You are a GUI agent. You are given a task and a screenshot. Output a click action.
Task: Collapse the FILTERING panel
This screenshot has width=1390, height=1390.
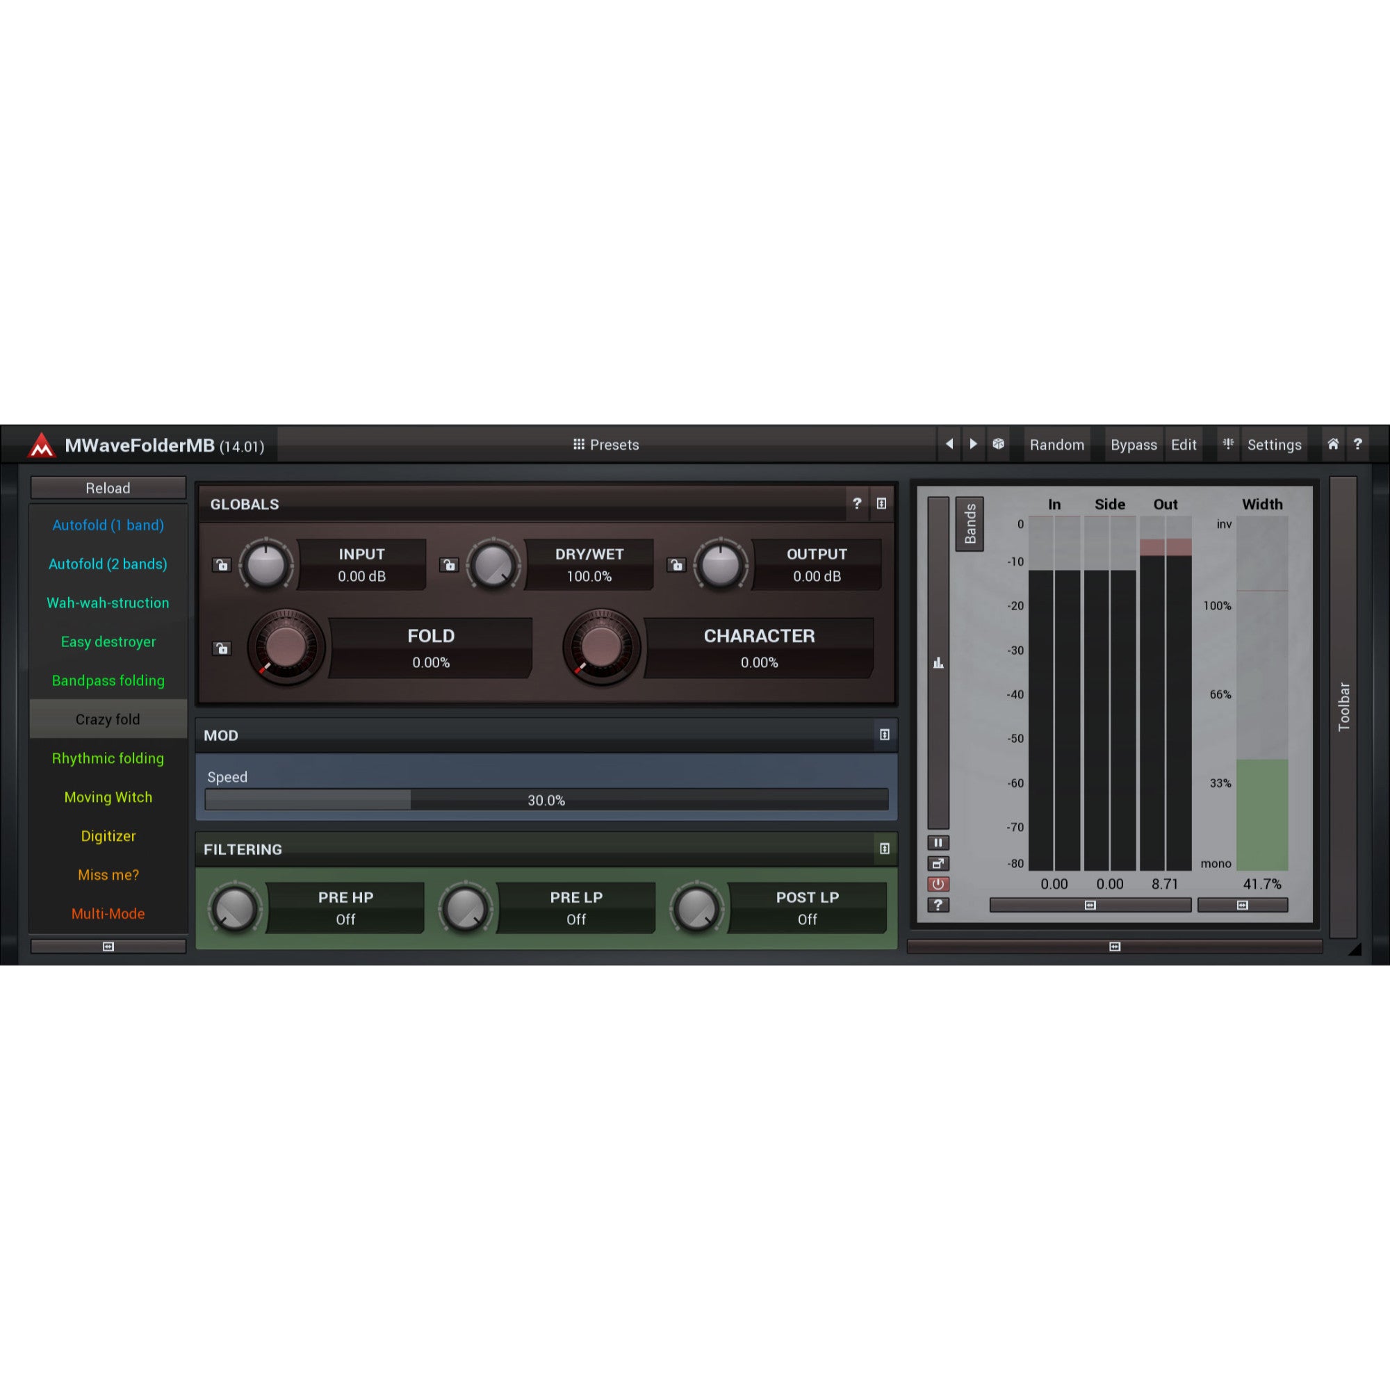(x=885, y=849)
